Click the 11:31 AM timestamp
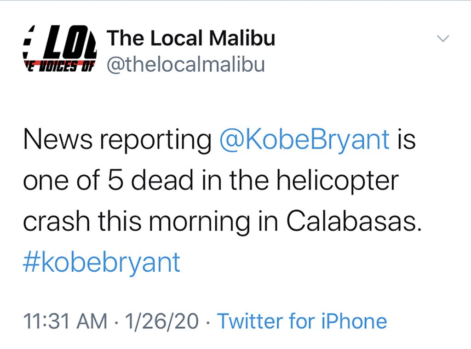 (65, 321)
